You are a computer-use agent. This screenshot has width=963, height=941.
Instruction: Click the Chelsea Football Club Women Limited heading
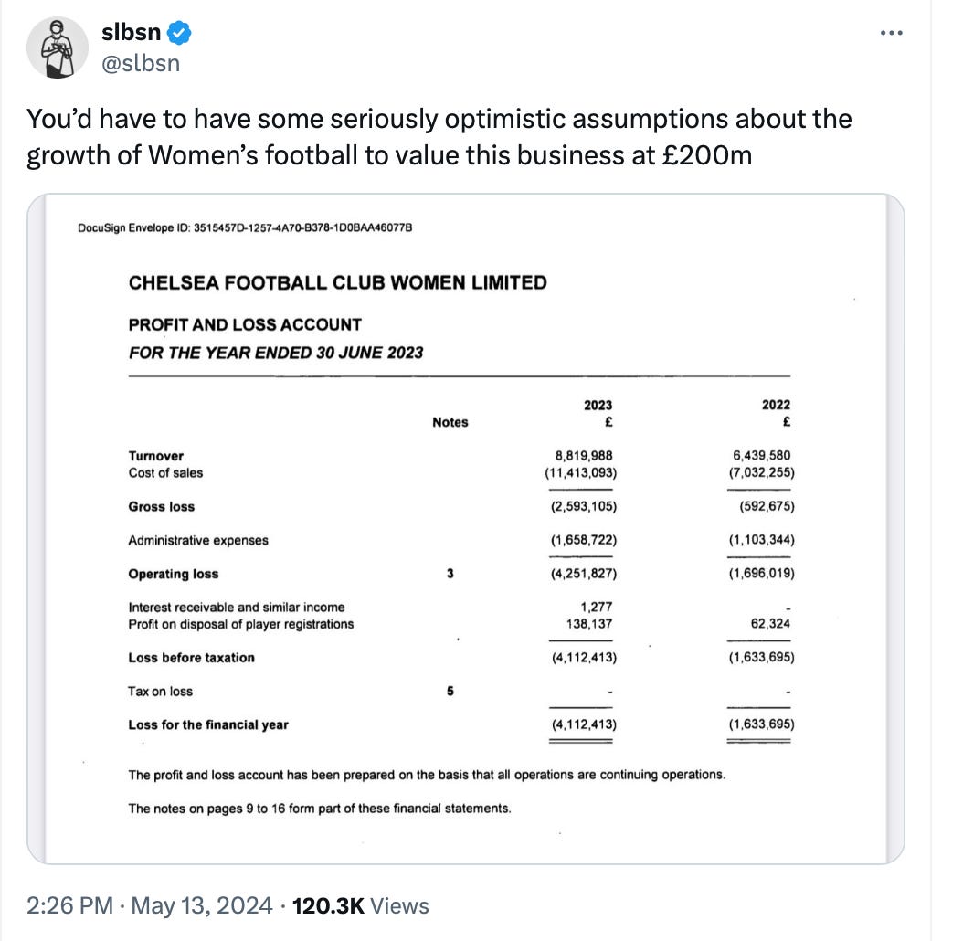click(x=338, y=282)
